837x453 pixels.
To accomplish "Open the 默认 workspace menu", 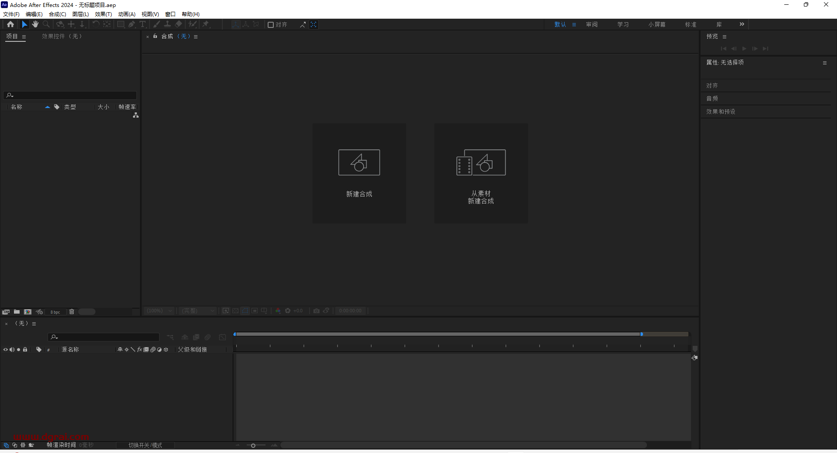I will coord(574,24).
